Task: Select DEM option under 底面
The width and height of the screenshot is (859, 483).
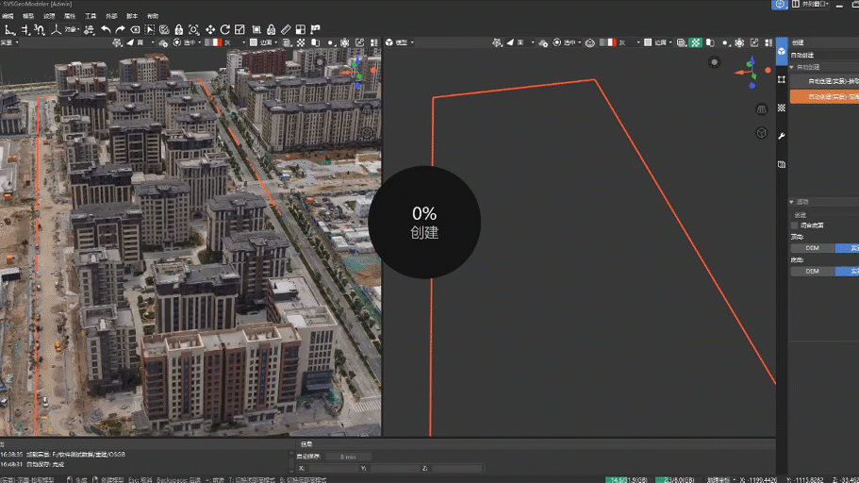Action: 812,271
